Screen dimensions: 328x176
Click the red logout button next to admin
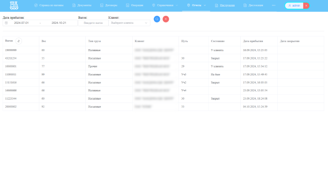pos(306,6)
